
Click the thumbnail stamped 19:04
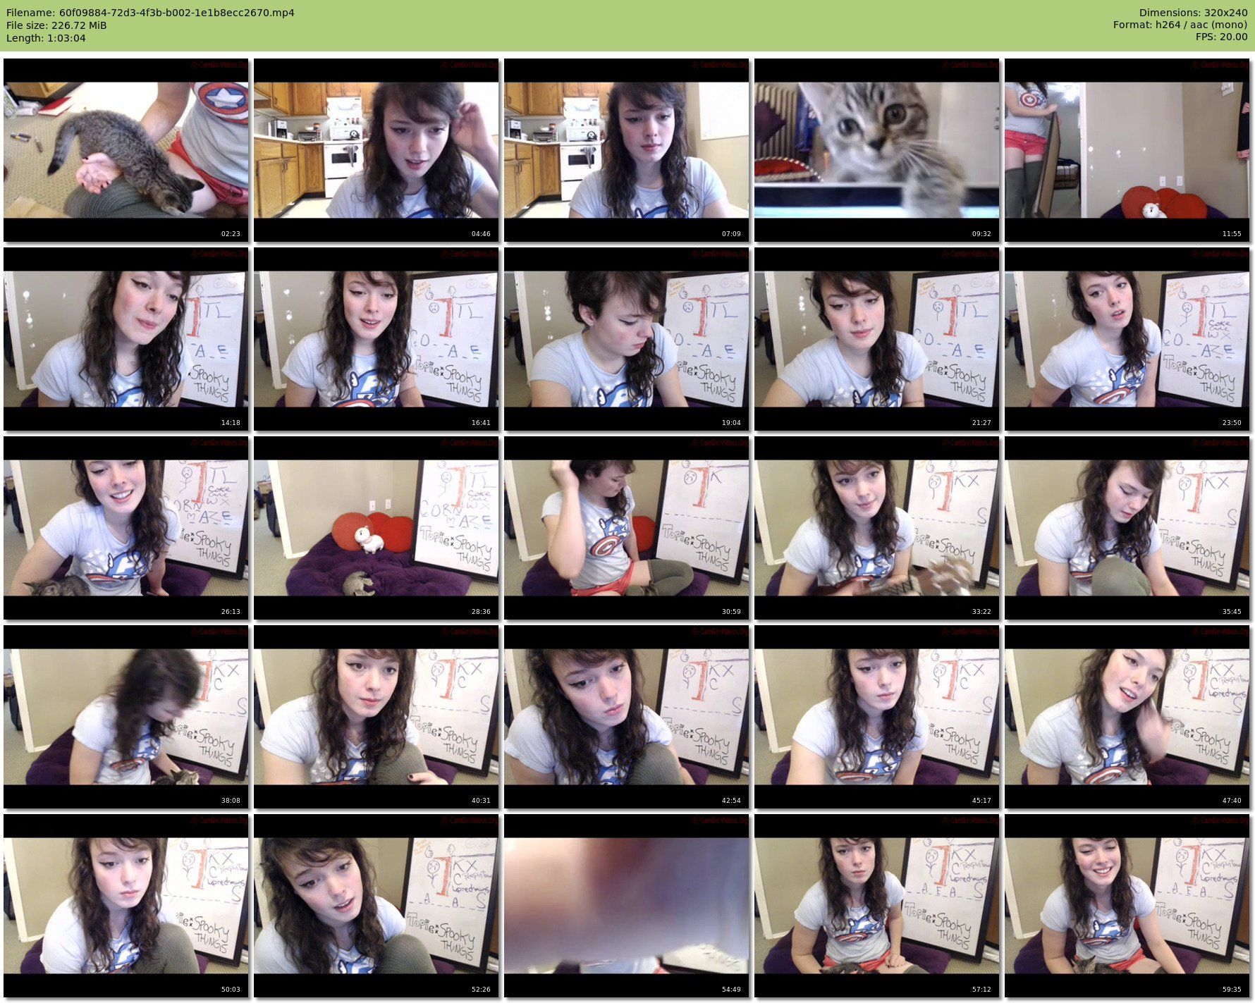click(627, 339)
